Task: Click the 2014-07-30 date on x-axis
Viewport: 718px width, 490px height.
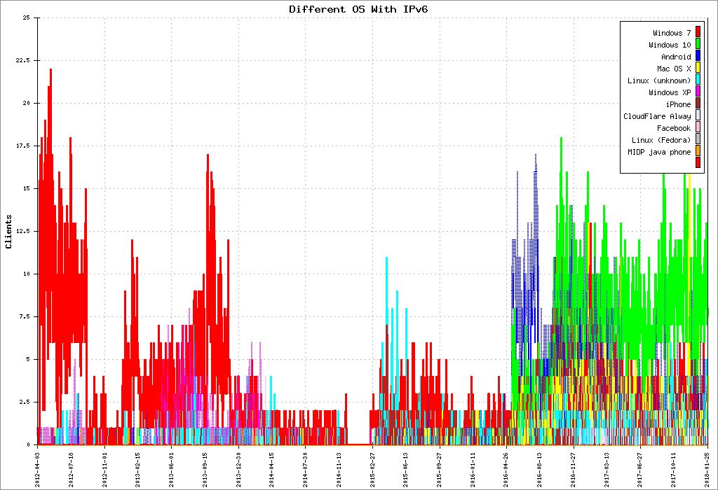Action: [x=306, y=466]
